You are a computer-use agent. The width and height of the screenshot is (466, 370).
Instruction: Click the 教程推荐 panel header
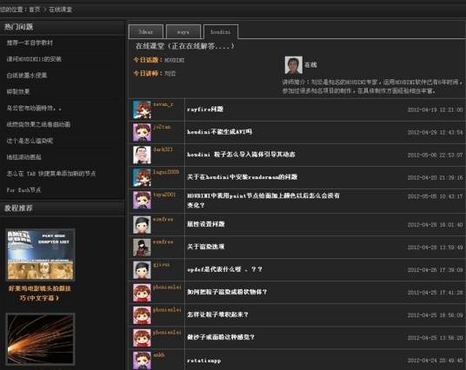click(x=63, y=208)
